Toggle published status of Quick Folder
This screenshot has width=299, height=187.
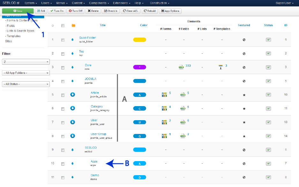pos(268,40)
